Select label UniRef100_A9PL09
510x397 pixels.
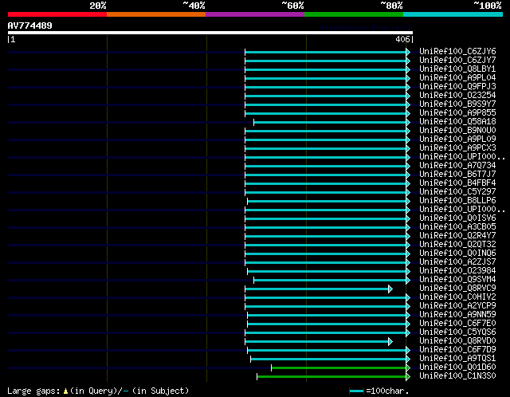click(457, 139)
